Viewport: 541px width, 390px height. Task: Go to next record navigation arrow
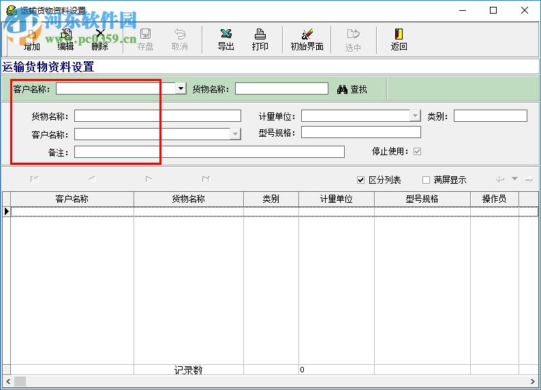click(x=149, y=179)
